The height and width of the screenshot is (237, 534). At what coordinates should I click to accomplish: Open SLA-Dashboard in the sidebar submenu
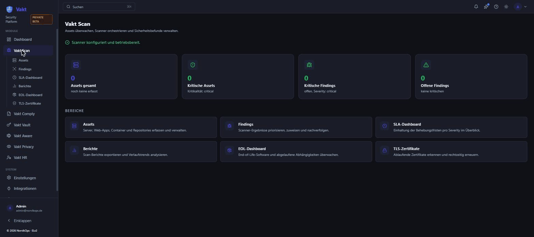point(31,77)
